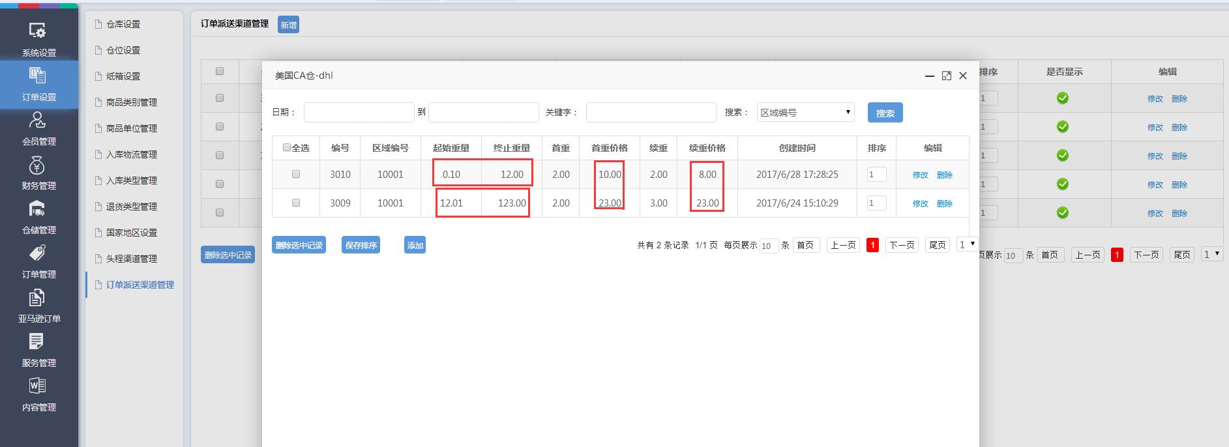
Task: Click the green check in third background row
Action: (x=1063, y=155)
